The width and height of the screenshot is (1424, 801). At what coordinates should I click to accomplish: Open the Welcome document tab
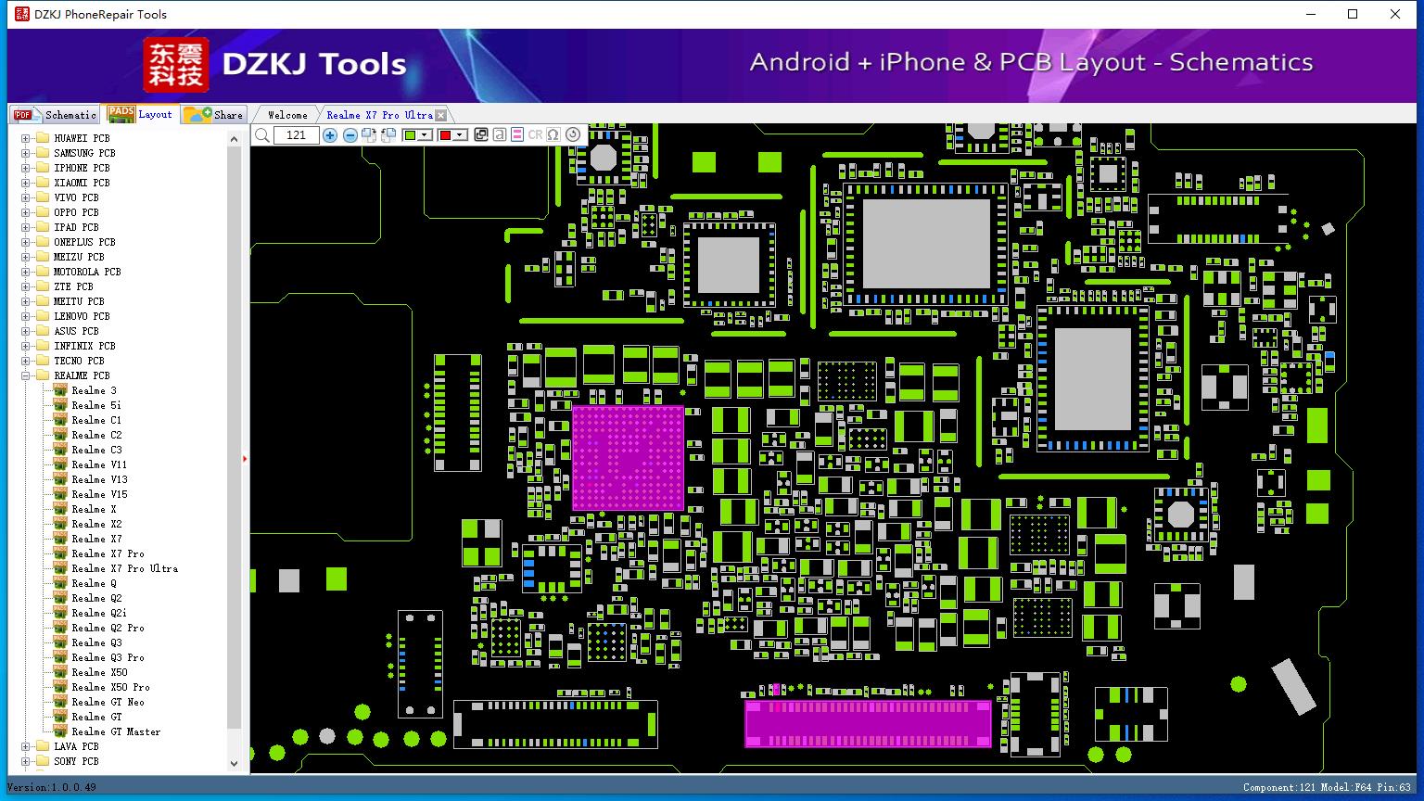[x=287, y=115]
